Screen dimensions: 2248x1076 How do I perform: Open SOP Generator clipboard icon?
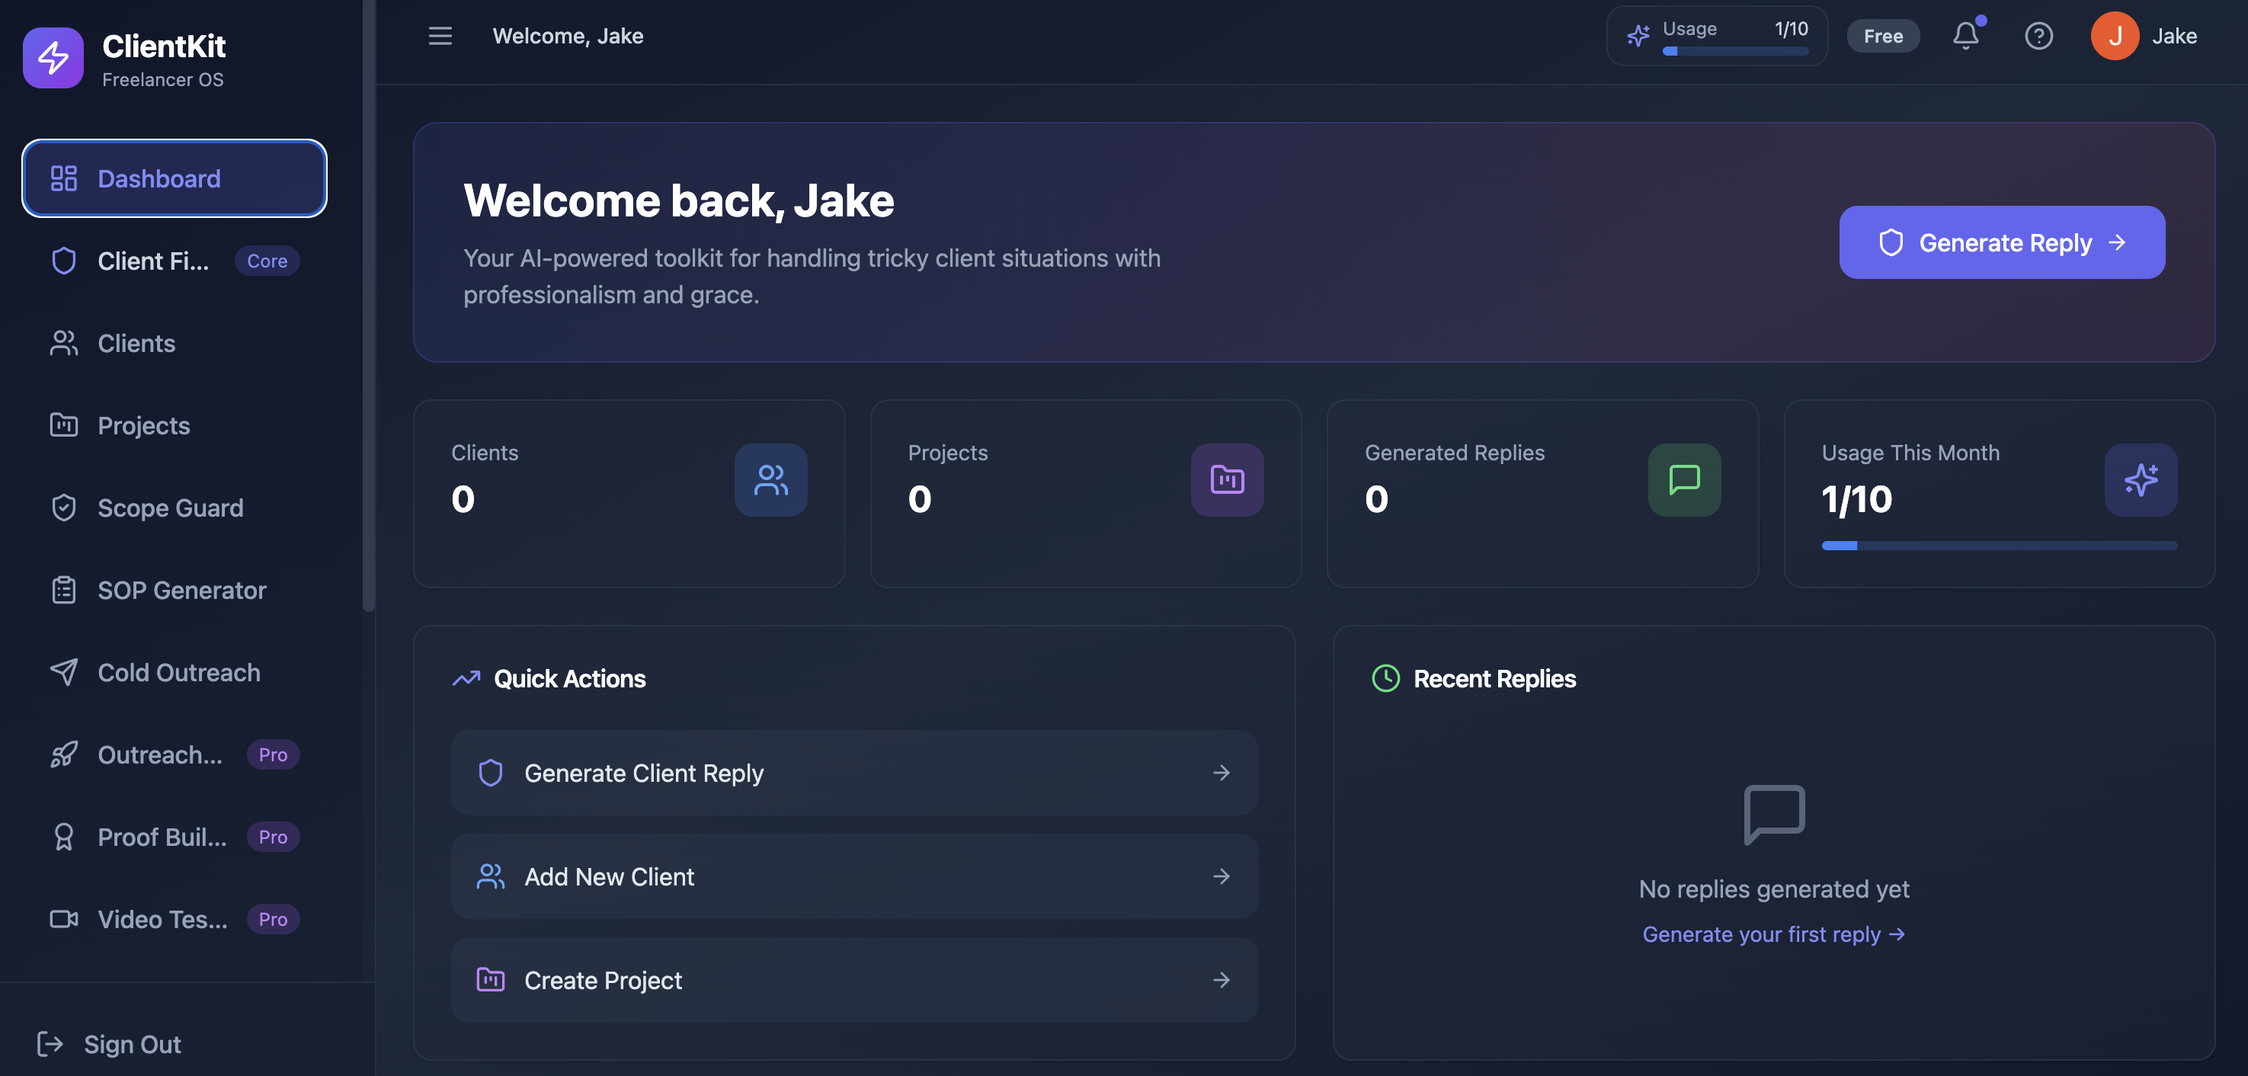coord(62,590)
